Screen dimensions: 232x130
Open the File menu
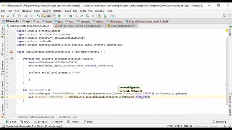tap(3, 11)
